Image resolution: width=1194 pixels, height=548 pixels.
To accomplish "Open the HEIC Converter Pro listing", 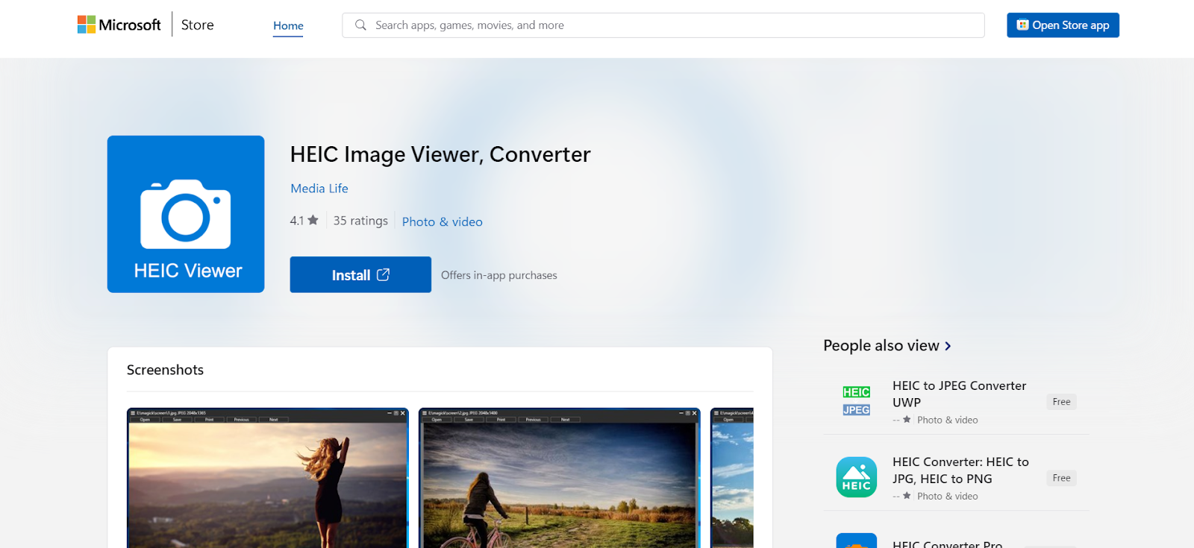I will (948, 544).
